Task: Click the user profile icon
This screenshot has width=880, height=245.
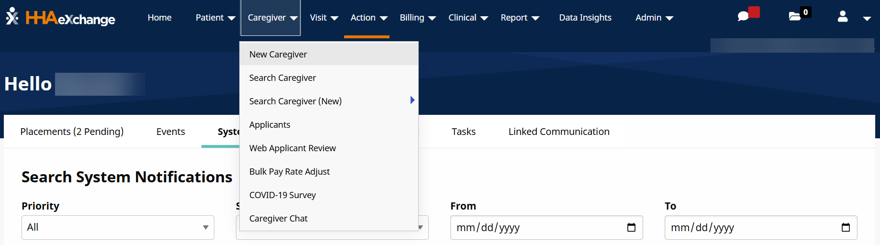Action: tap(843, 17)
